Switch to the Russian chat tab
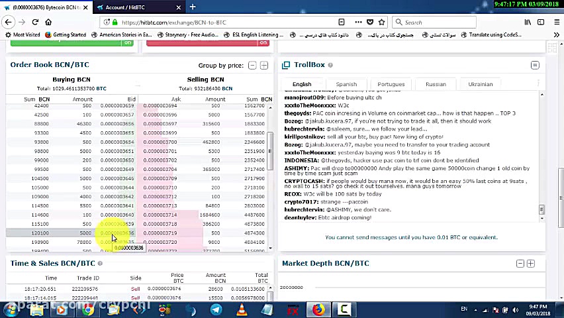Viewport: 564px width, 318px height. tap(436, 84)
